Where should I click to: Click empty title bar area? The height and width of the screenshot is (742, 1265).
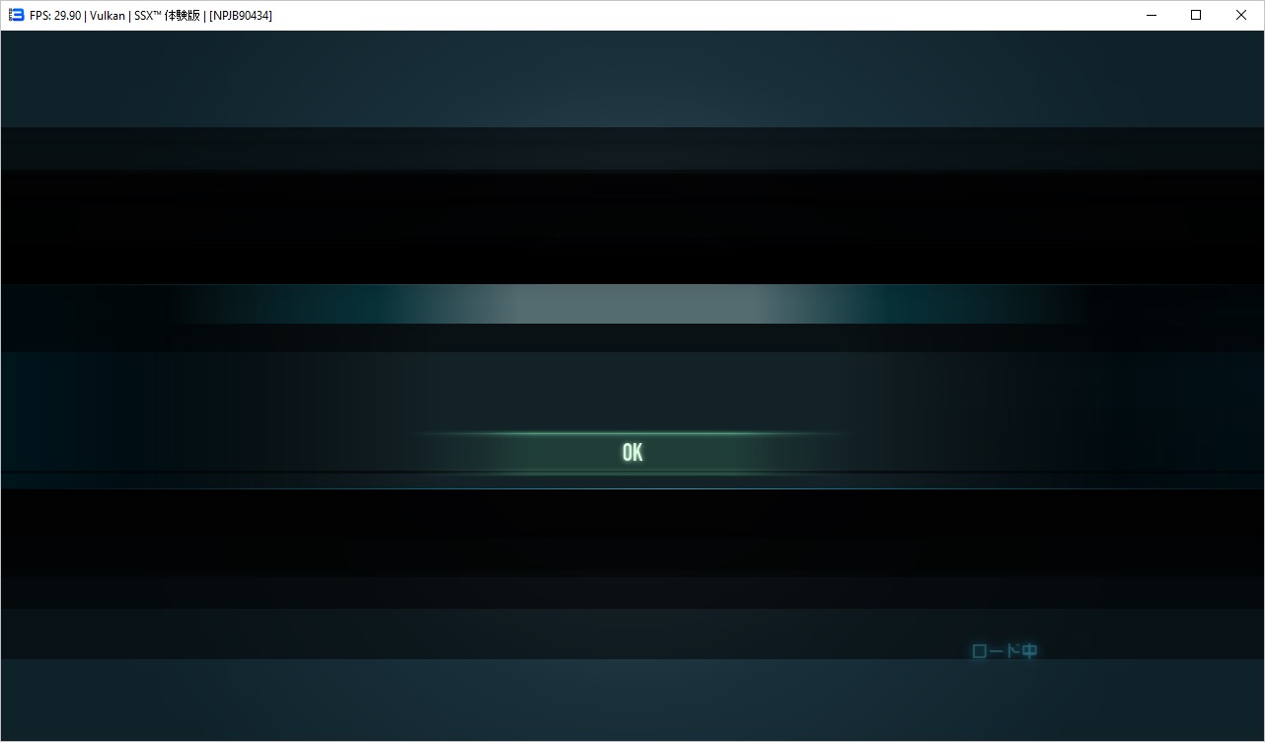(x=691, y=15)
